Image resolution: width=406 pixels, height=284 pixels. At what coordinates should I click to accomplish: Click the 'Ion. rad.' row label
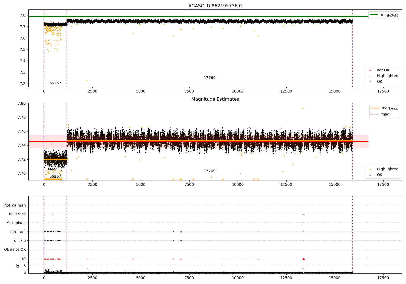[18, 232]
